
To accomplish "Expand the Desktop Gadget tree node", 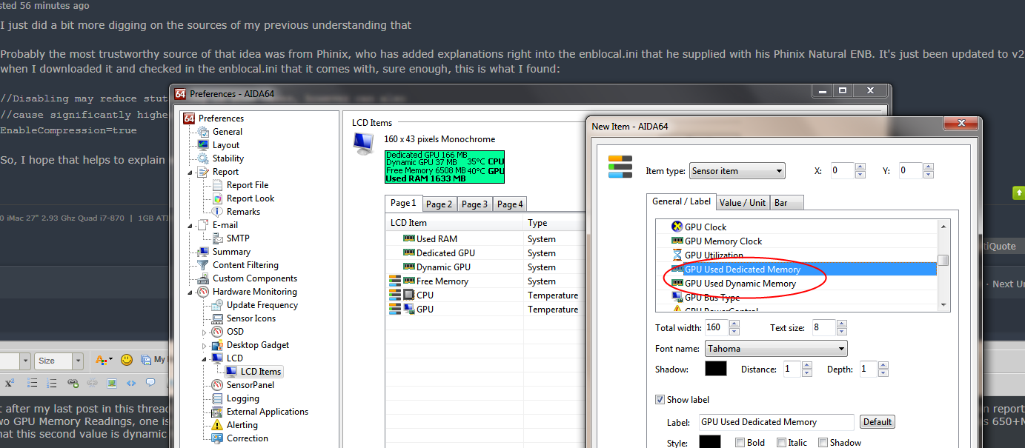I will tap(205, 346).
